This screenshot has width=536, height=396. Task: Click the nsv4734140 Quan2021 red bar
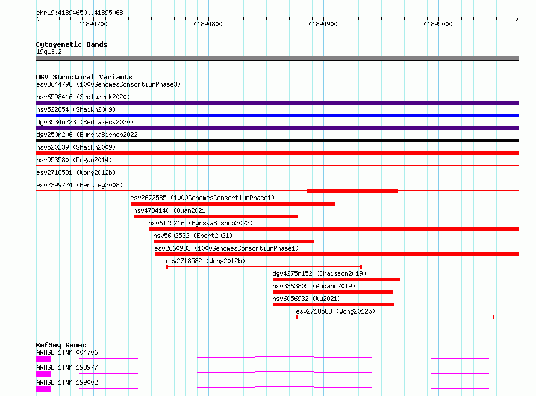(x=216, y=216)
